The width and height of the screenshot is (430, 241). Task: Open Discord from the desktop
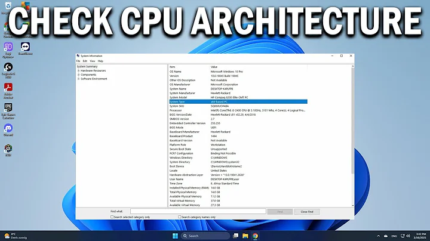(x=8, y=130)
